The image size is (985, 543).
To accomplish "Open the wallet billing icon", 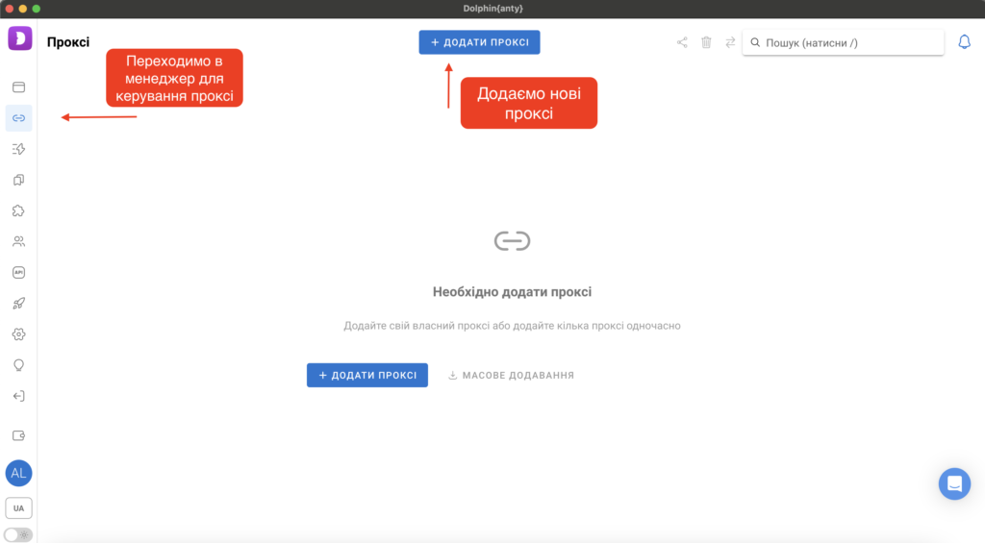I will [18, 435].
